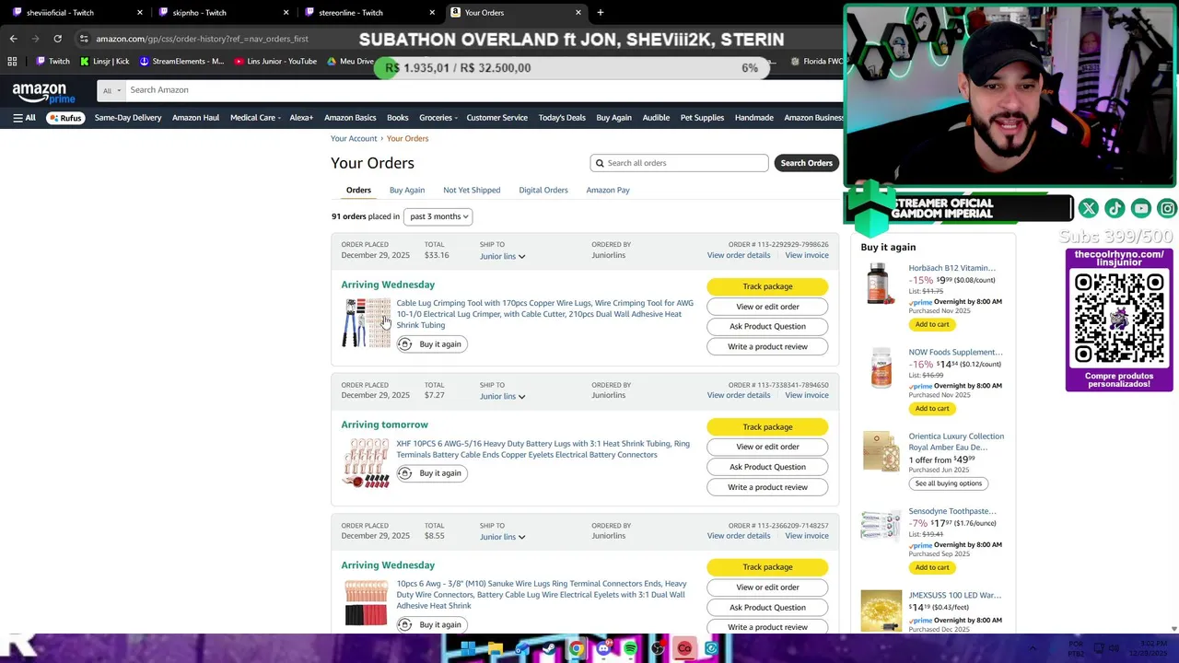This screenshot has width=1179, height=663.
Task: Write a product review for Crimping Tool
Action: (x=767, y=346)
